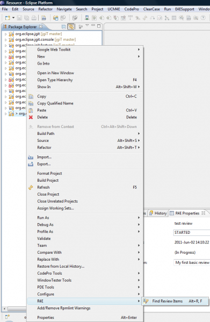Viewport: 210px width, 322px height.
Task: Choose Properties in context menu
Action: (x=85, y=318)
